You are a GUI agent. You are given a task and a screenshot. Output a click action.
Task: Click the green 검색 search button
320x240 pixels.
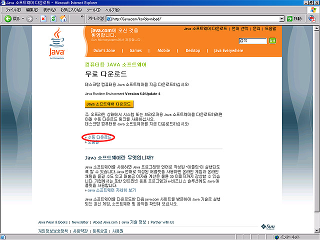272,41
